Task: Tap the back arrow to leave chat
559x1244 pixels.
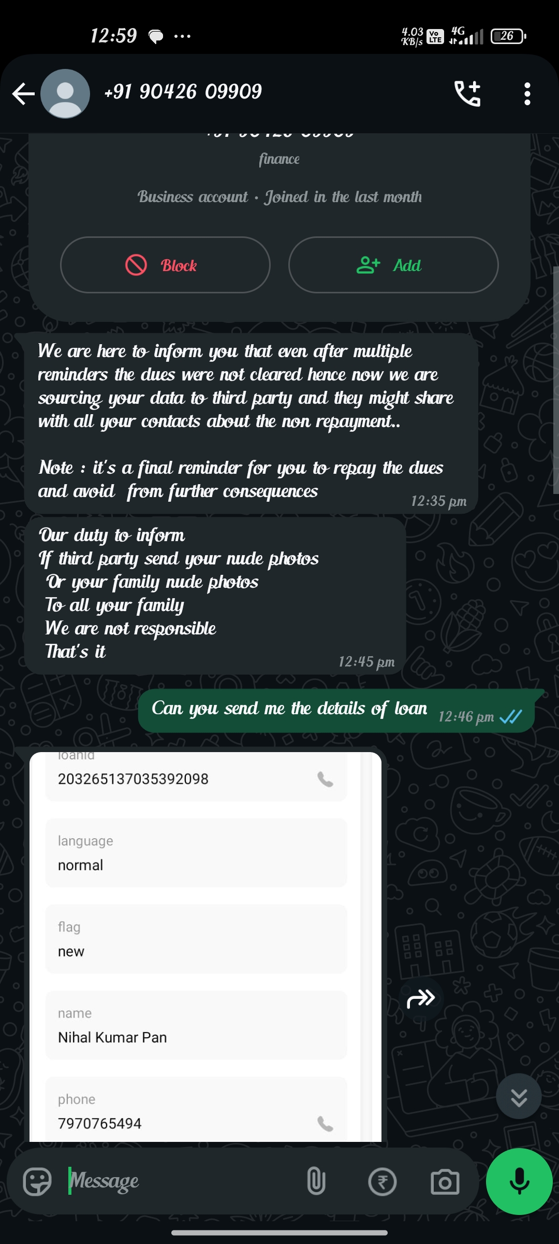Action: [23, 94]
